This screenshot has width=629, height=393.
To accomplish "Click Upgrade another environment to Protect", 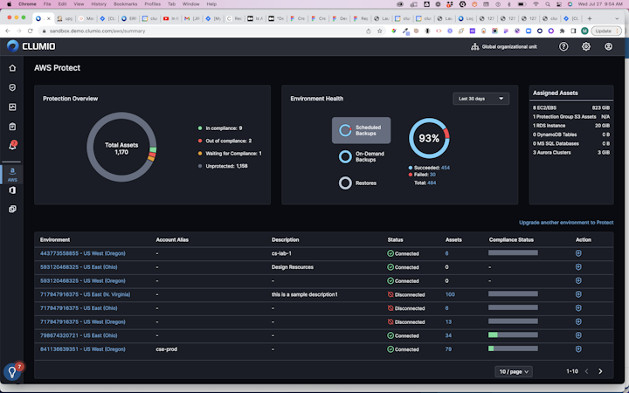I will [x=566, y=223].
